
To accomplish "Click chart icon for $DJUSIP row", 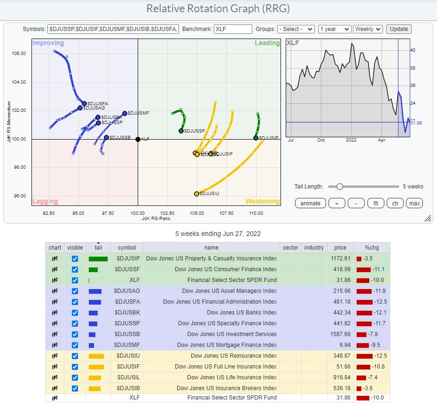I will coord(55,259).
